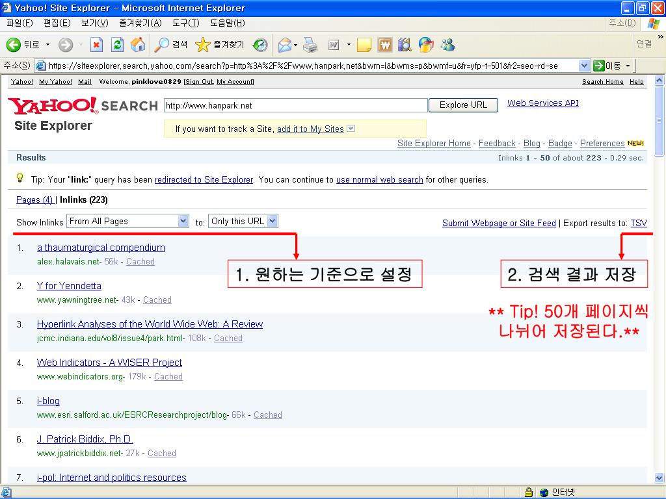Viewport: 666px width, 499px height.
Task: Open 'Submit Webpage or Site Feed' link
Action: point(499,224)
